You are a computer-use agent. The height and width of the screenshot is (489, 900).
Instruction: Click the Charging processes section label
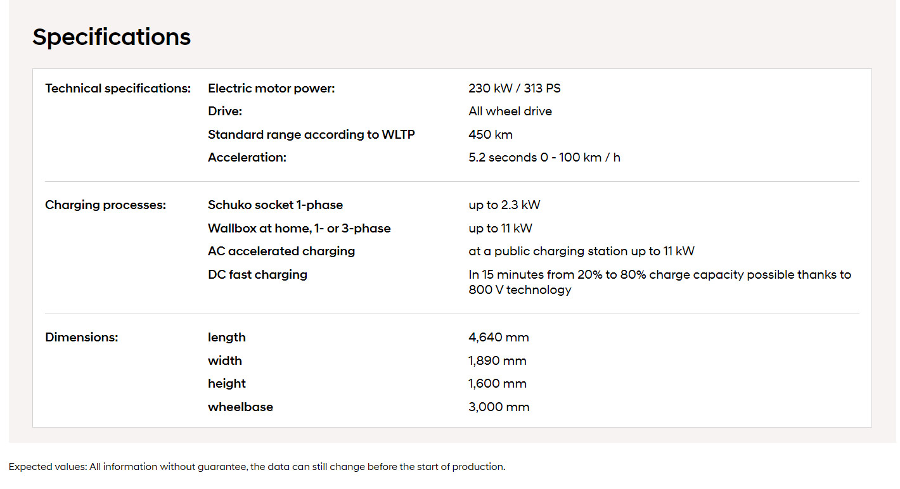point(105,205)
